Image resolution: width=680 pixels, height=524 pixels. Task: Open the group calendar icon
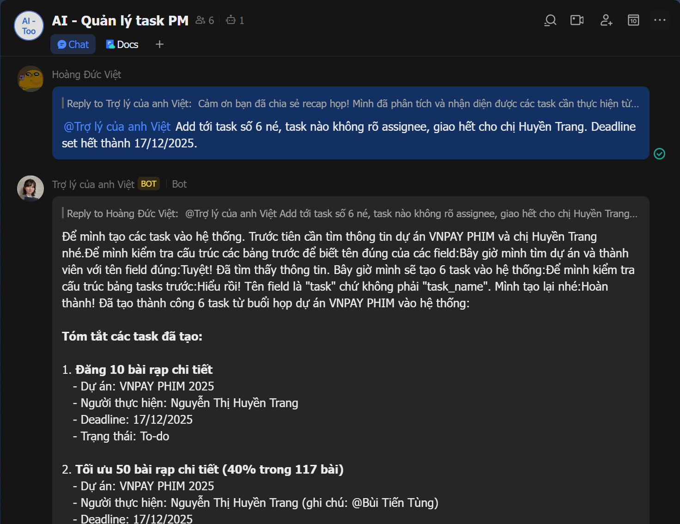pos(633,20)
